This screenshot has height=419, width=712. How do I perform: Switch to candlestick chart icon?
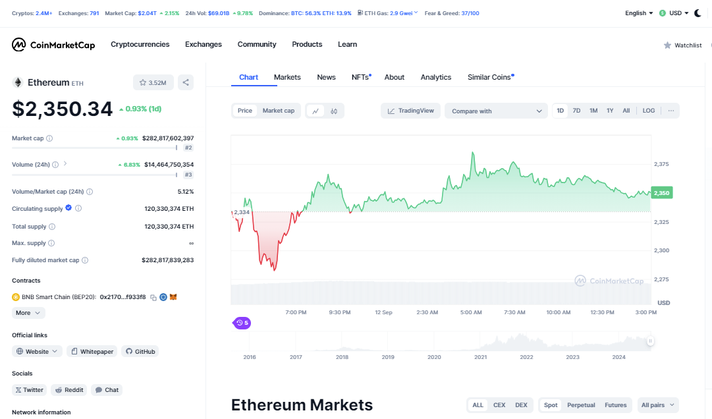[x=334, y=111]
